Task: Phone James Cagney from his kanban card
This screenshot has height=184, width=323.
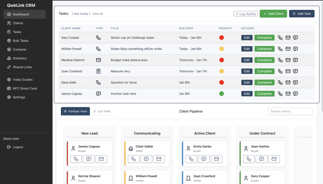Action: click(76, 159)
